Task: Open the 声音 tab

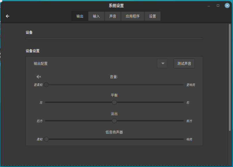Action: [113, 16]
